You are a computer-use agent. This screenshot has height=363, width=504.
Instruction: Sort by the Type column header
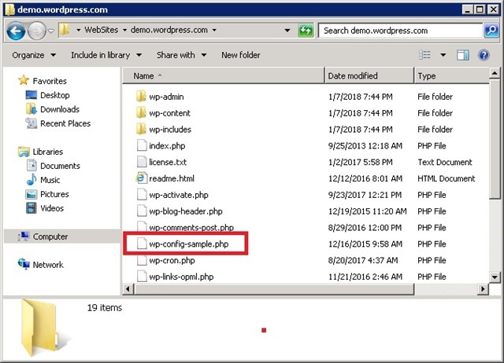[x=451, y=76]
